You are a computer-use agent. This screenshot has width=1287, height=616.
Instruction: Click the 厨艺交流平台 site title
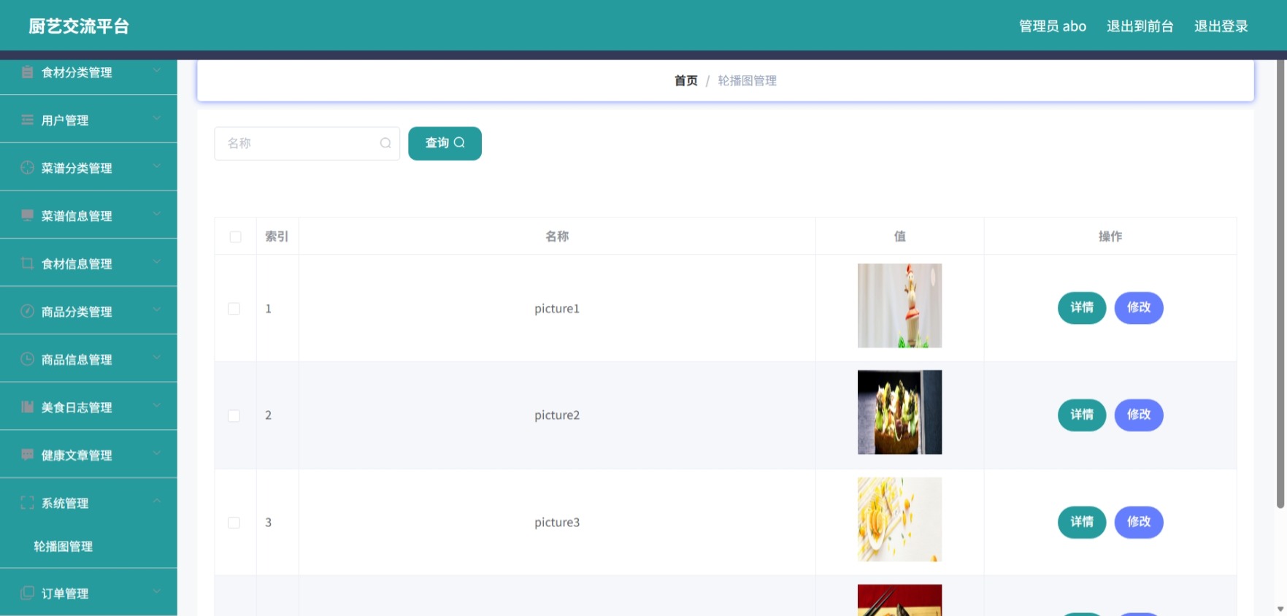(x=79, y=26)
